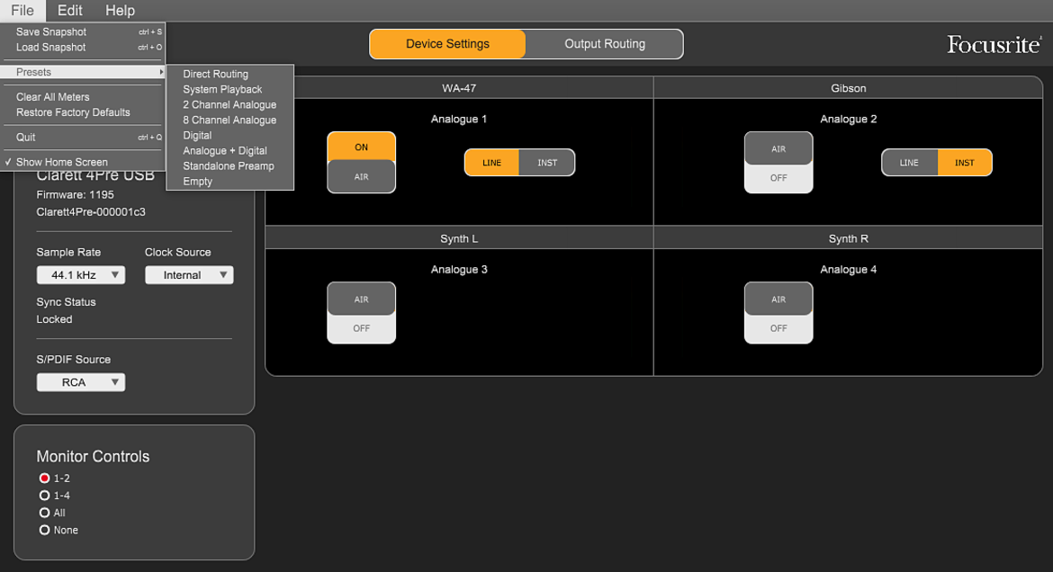This screenshot has width=1053, height=572.
Task: Select the Analogue + Digital preset
Action: click(229, 151)
